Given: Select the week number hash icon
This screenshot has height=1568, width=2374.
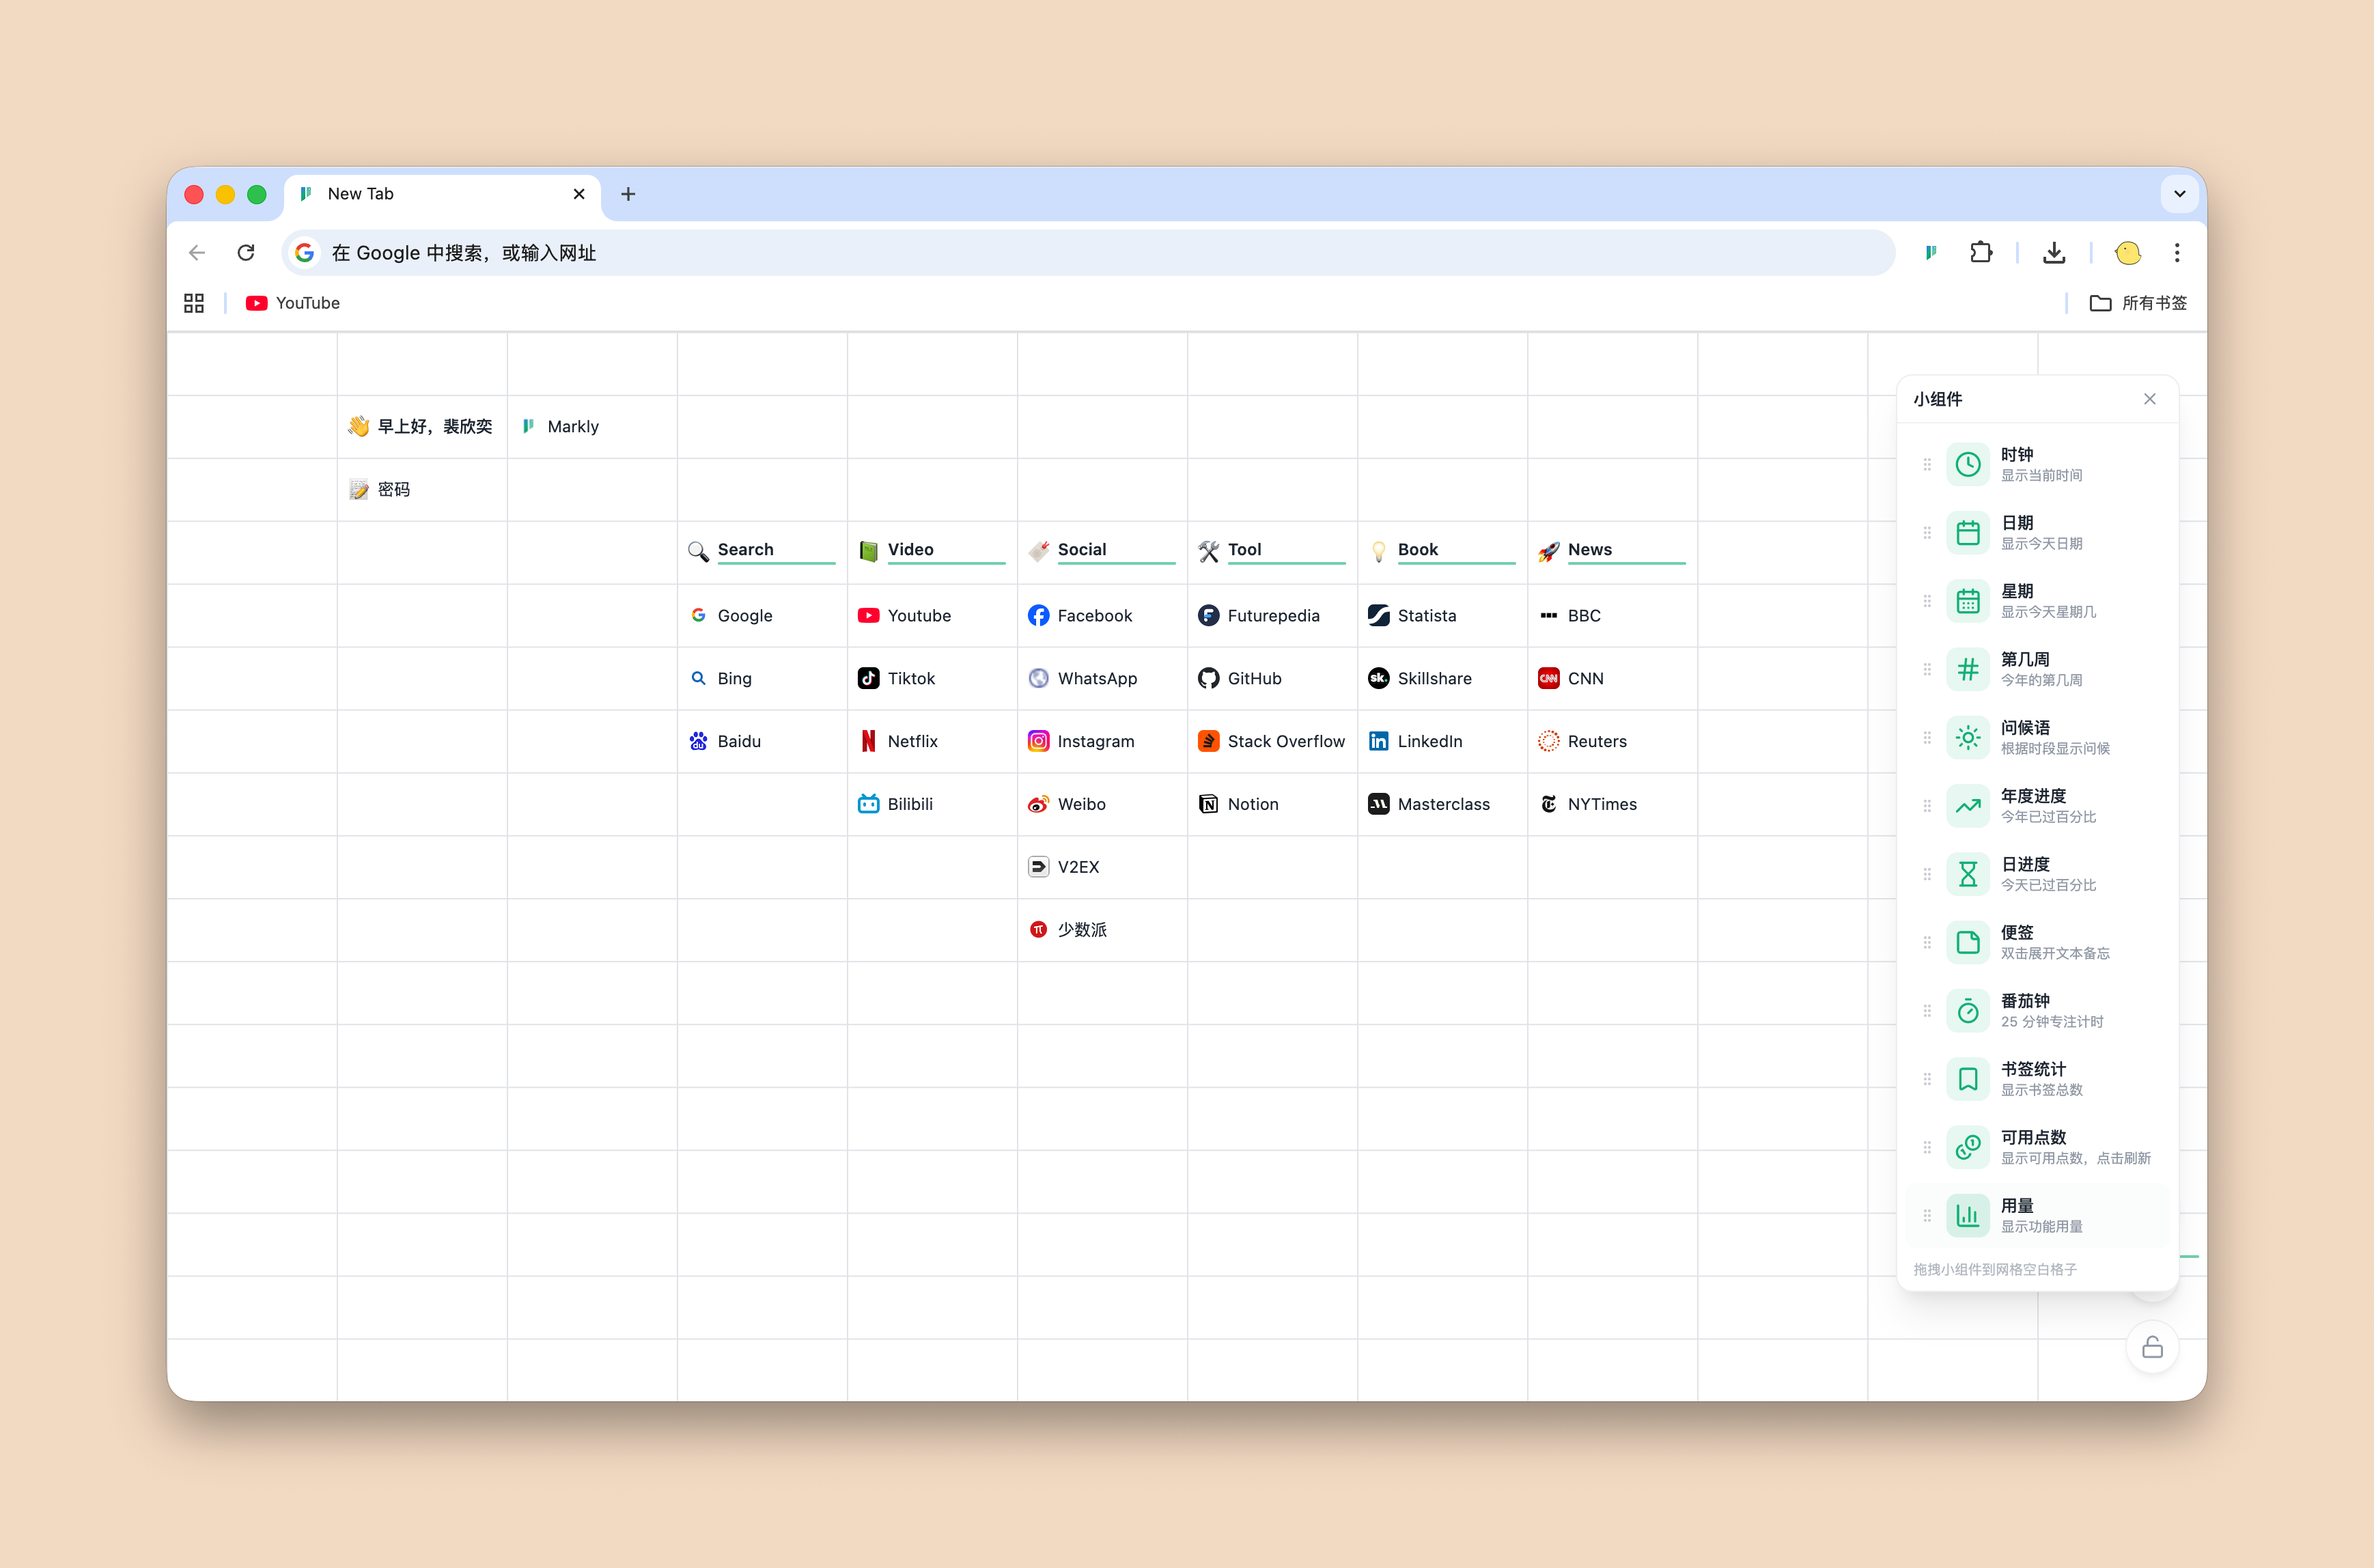Looking at the screenshot, I should [x=1967, y=669].
